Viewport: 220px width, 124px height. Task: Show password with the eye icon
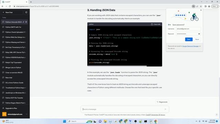tap(199, 34)
